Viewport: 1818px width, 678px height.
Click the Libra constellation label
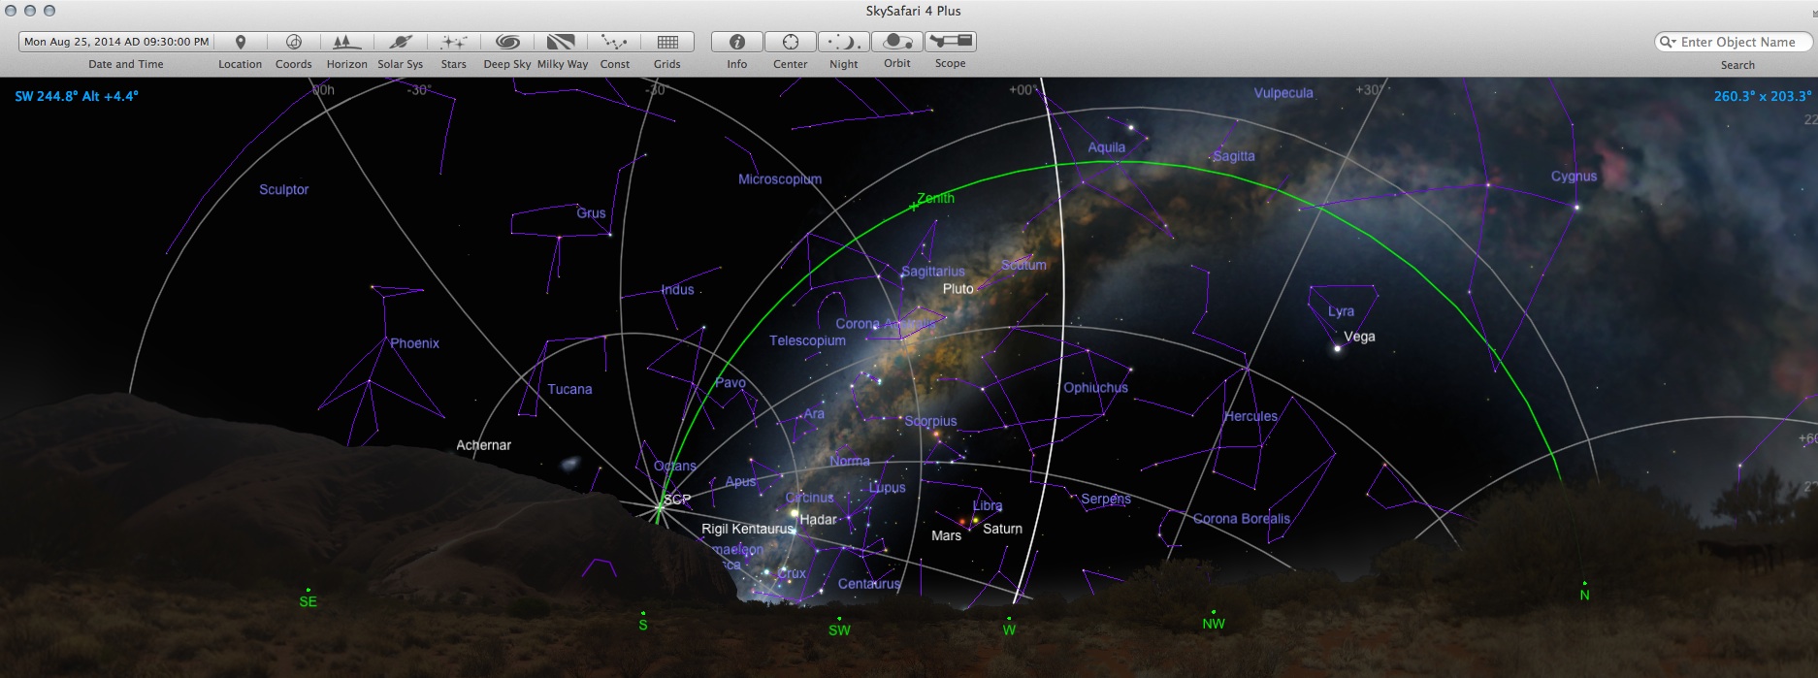(x=988, y=505)
